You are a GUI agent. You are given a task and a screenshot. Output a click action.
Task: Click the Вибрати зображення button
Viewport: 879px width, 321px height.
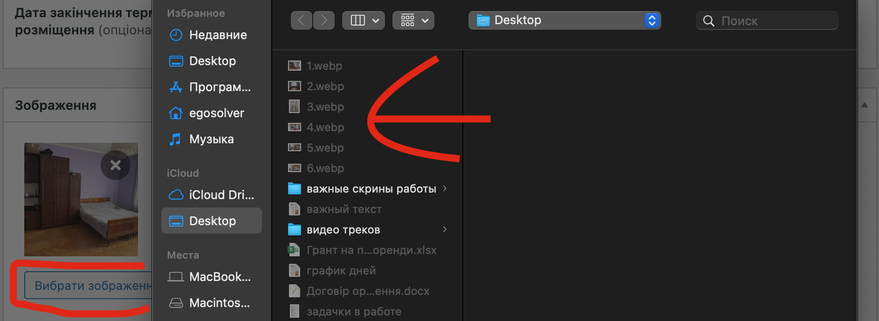click(89, 285)
